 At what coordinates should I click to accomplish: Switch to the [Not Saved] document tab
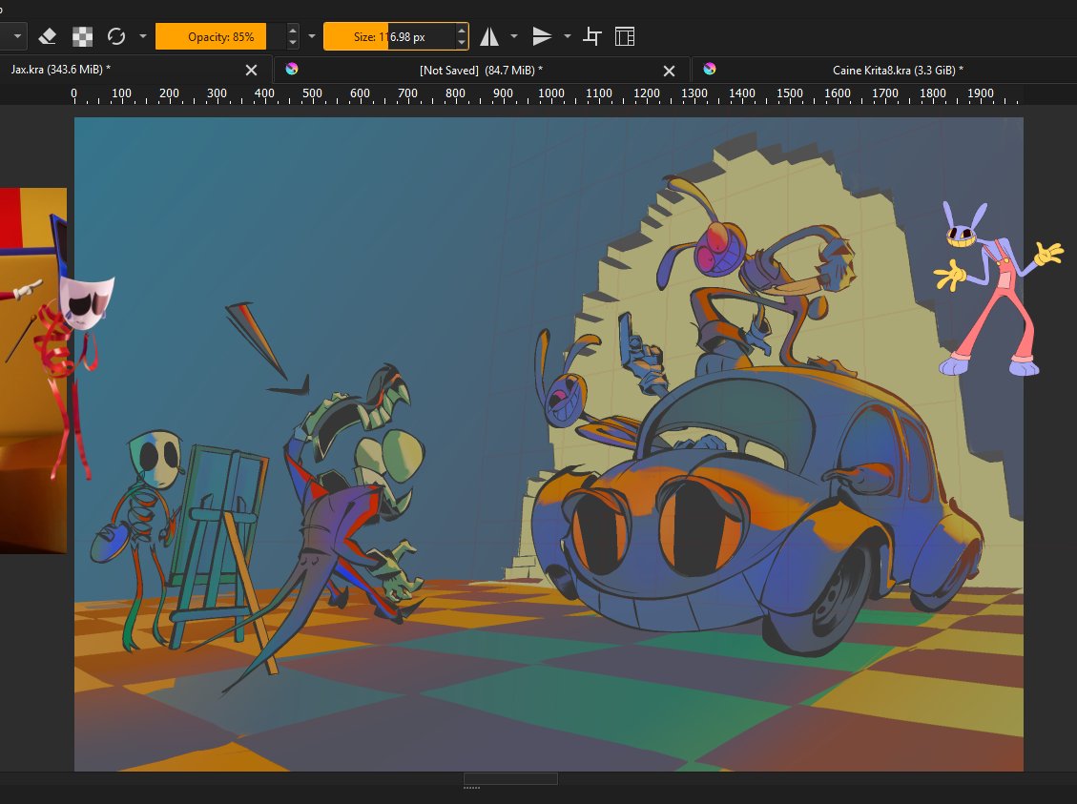[x=482, y=70]
